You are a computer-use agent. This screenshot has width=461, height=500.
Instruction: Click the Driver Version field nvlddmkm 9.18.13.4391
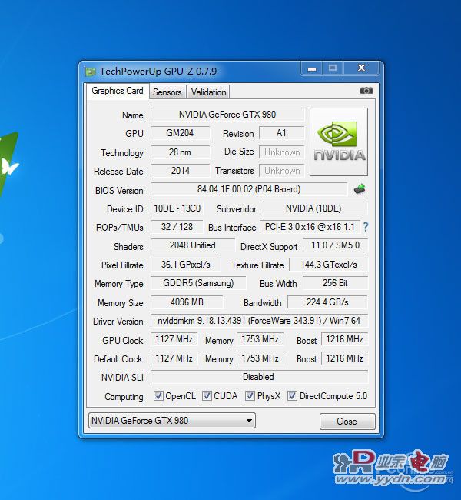pos(259,321)
